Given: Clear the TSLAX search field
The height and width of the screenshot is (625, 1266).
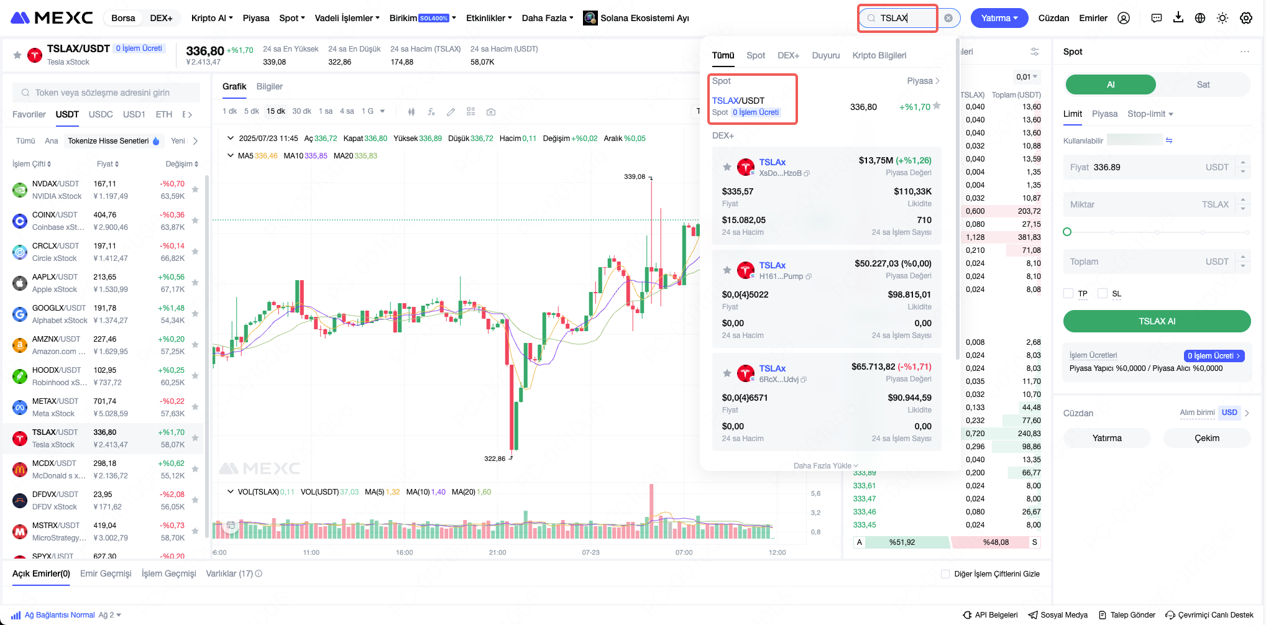Looking at the screenshot, I should tap(948, 18).
